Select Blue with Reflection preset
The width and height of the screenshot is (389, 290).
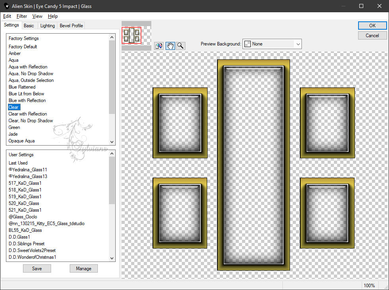point(27,100)
